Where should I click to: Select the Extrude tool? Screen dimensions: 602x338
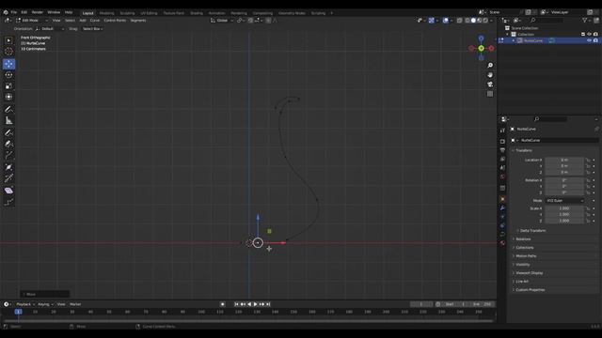8,156
